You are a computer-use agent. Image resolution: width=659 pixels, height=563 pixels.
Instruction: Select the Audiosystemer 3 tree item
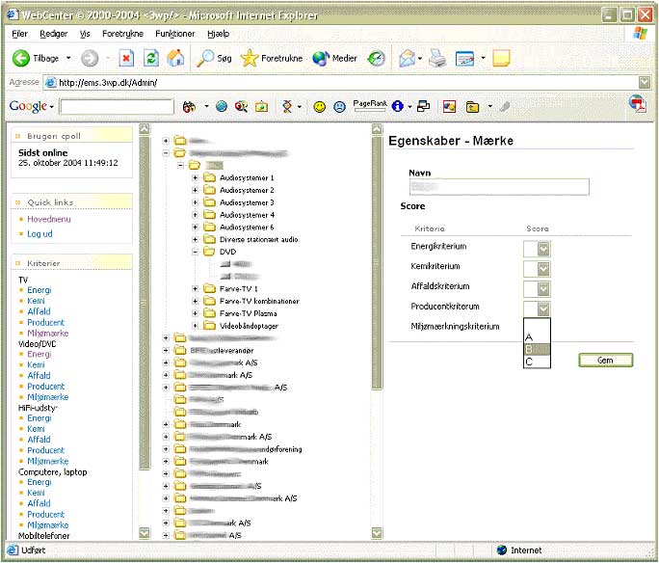(247, 202)
